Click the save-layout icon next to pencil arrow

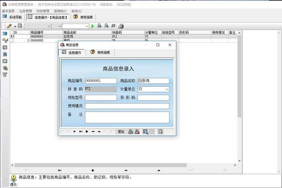click(x=20, y=26)
